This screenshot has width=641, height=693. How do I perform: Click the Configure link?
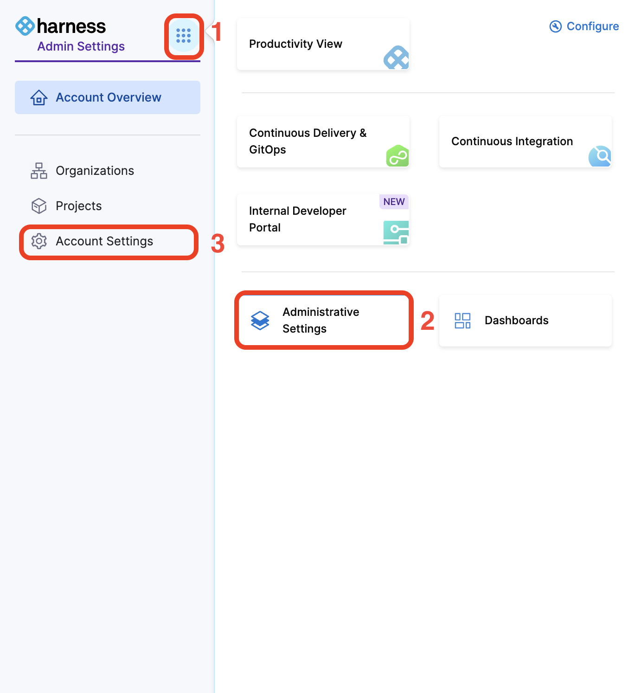[592, 26]
